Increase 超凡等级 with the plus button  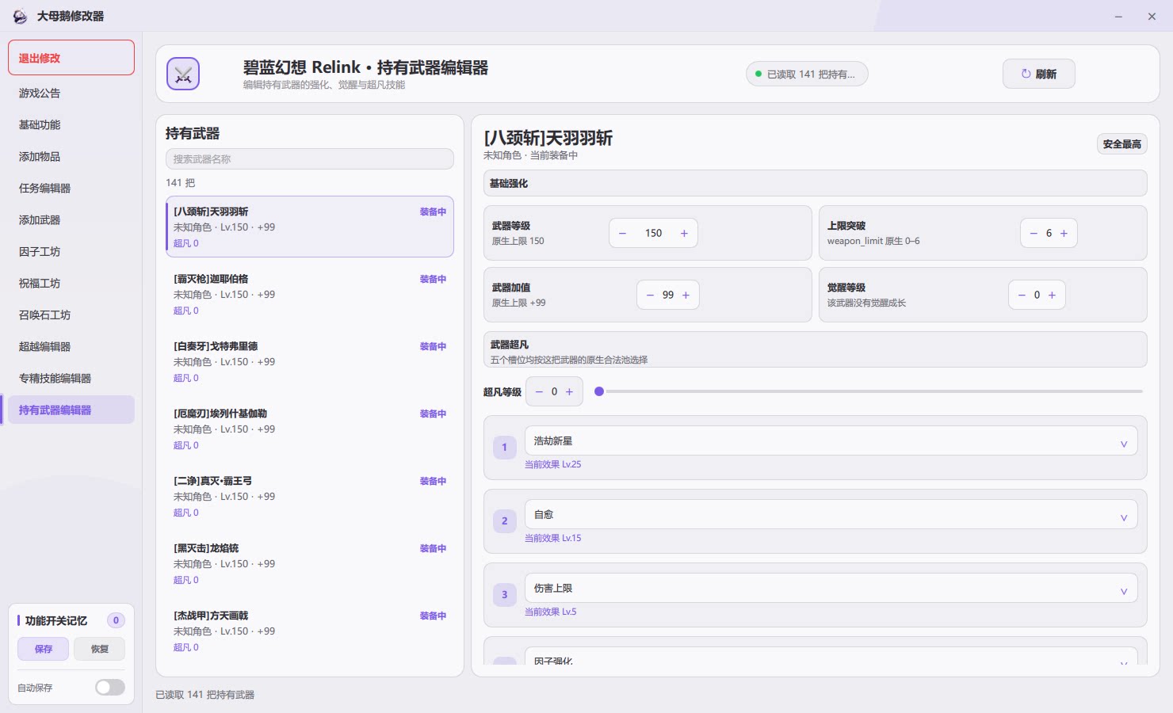tap(569, 391)
